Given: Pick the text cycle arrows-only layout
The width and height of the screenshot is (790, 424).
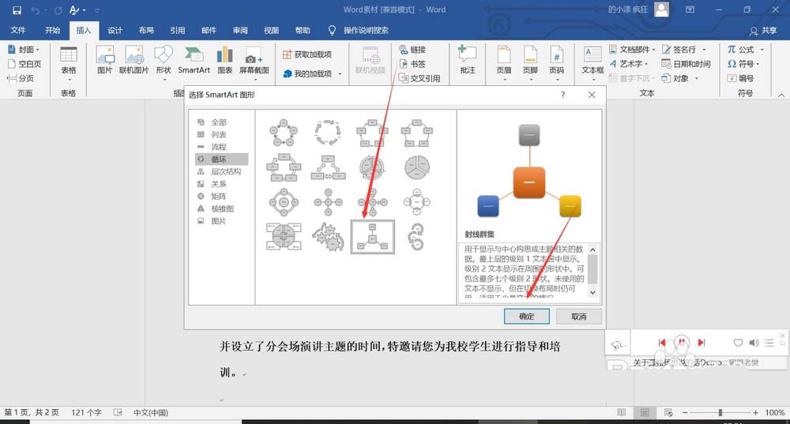Looking at the screenshot, I should click(x=328, y=133).
